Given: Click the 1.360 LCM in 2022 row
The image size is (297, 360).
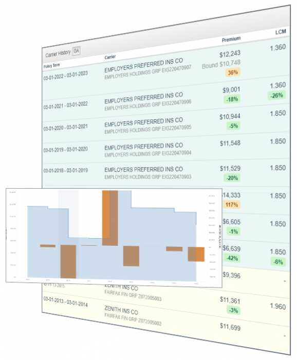Looking at the screenshot, I should pyautogui.click(x=278, y=47).
